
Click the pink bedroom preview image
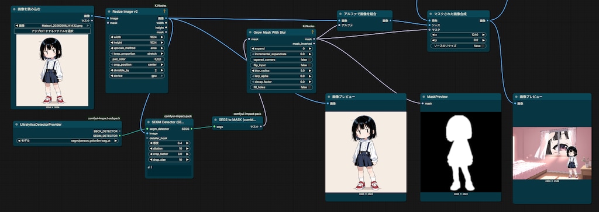pyautogui.click(x=552, y=153)
